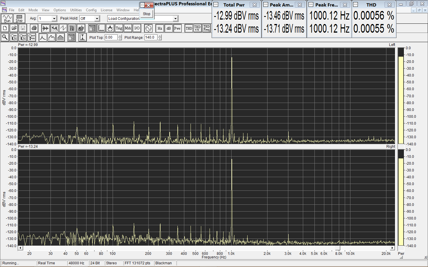Open the Peak Hold dropdown
Screen dimensions: 428x267
[x=97, y=19]
